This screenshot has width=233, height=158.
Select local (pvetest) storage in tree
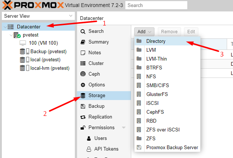click(38, 60)
